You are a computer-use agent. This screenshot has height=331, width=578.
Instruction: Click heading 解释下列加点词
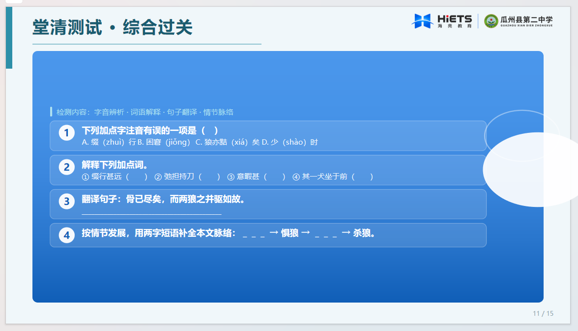pyautogui.click(x=115, y=165)
